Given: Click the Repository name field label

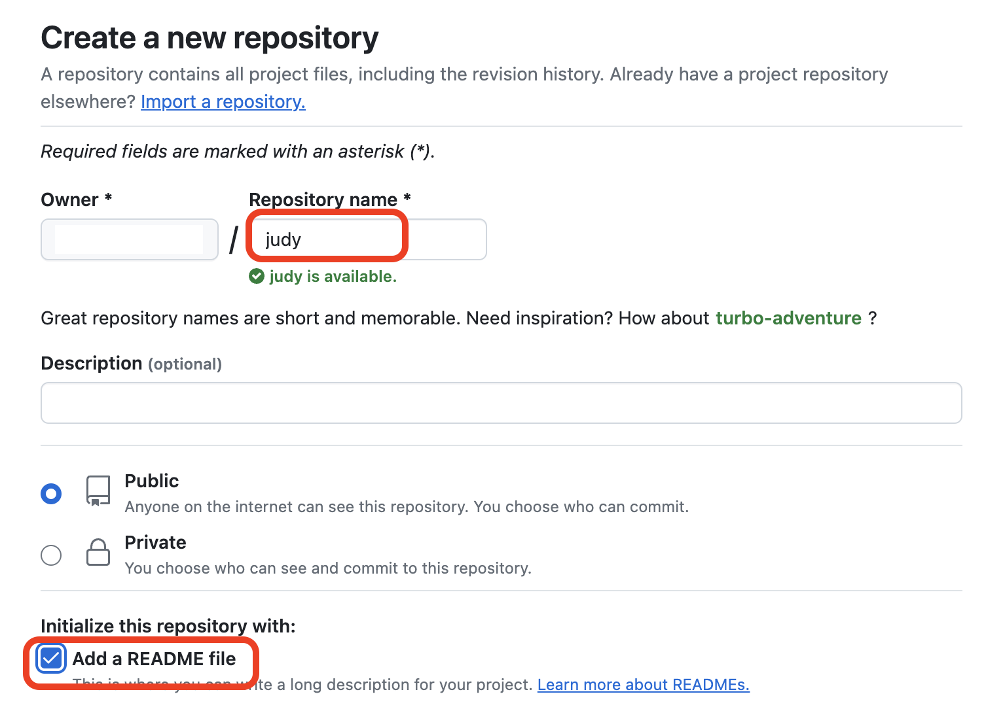Looking at the screenshot, I should pyautogui.click(x=323, y=199).
